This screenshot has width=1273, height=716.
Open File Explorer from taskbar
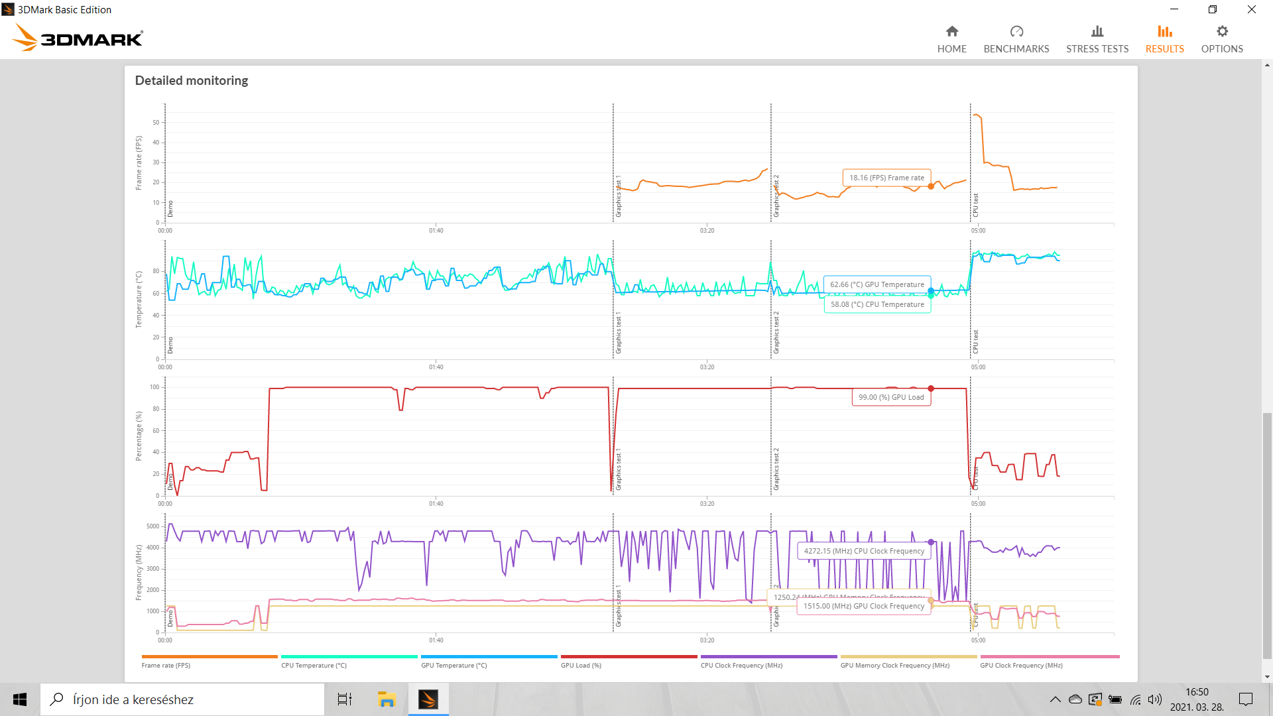pyautogui.click(x=386, y=699)
